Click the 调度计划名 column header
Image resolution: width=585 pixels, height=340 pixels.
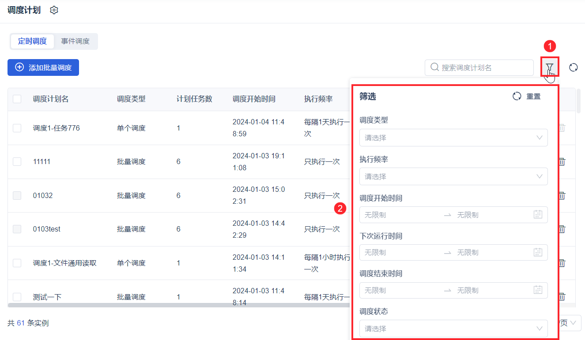[x=51, y=99]
